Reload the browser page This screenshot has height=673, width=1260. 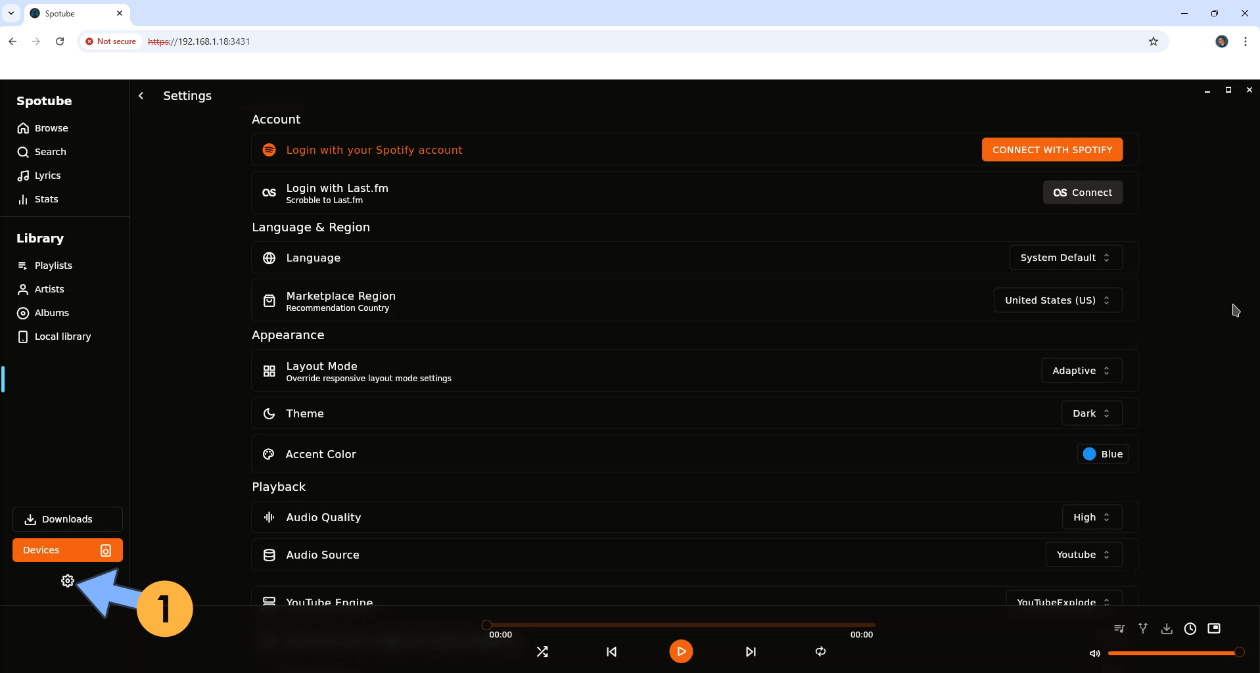click(x=60, y=41)
